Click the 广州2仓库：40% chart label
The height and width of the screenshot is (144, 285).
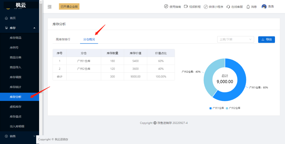click(191, 72)
